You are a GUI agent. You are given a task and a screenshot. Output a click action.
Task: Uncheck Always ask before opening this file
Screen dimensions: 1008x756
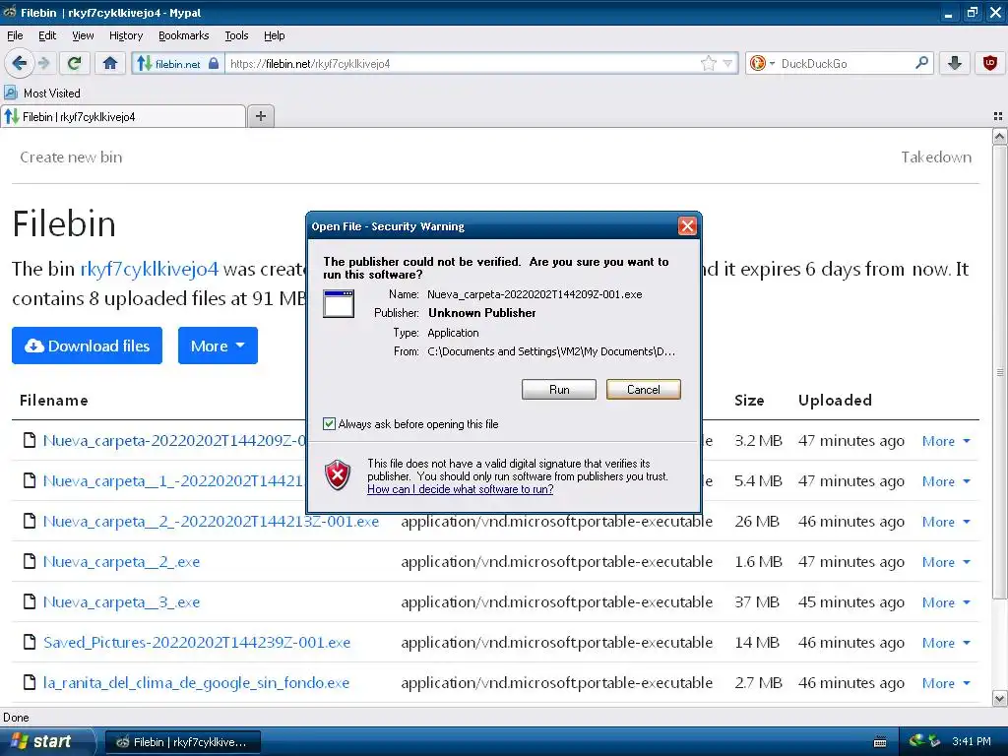(329, 424)
